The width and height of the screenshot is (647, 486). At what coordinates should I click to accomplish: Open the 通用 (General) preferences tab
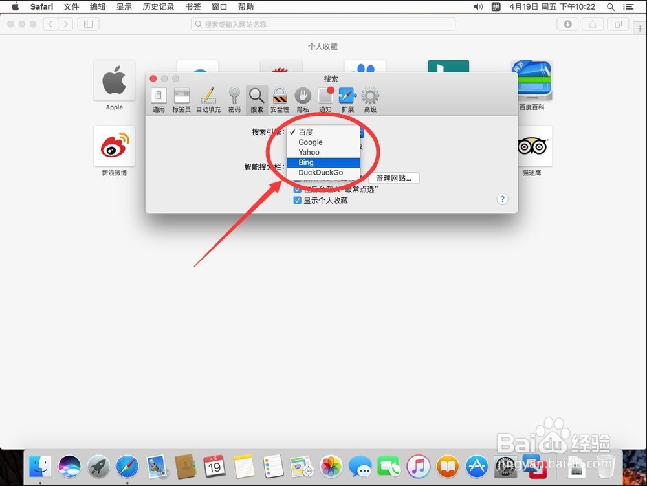tap(159, 100)
